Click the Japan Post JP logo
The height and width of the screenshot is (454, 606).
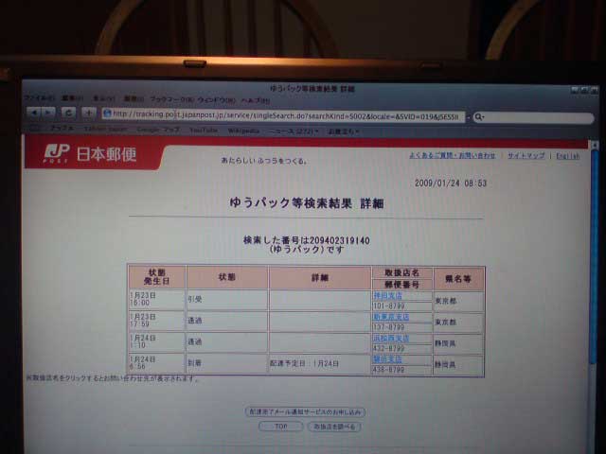pos(56,153)
